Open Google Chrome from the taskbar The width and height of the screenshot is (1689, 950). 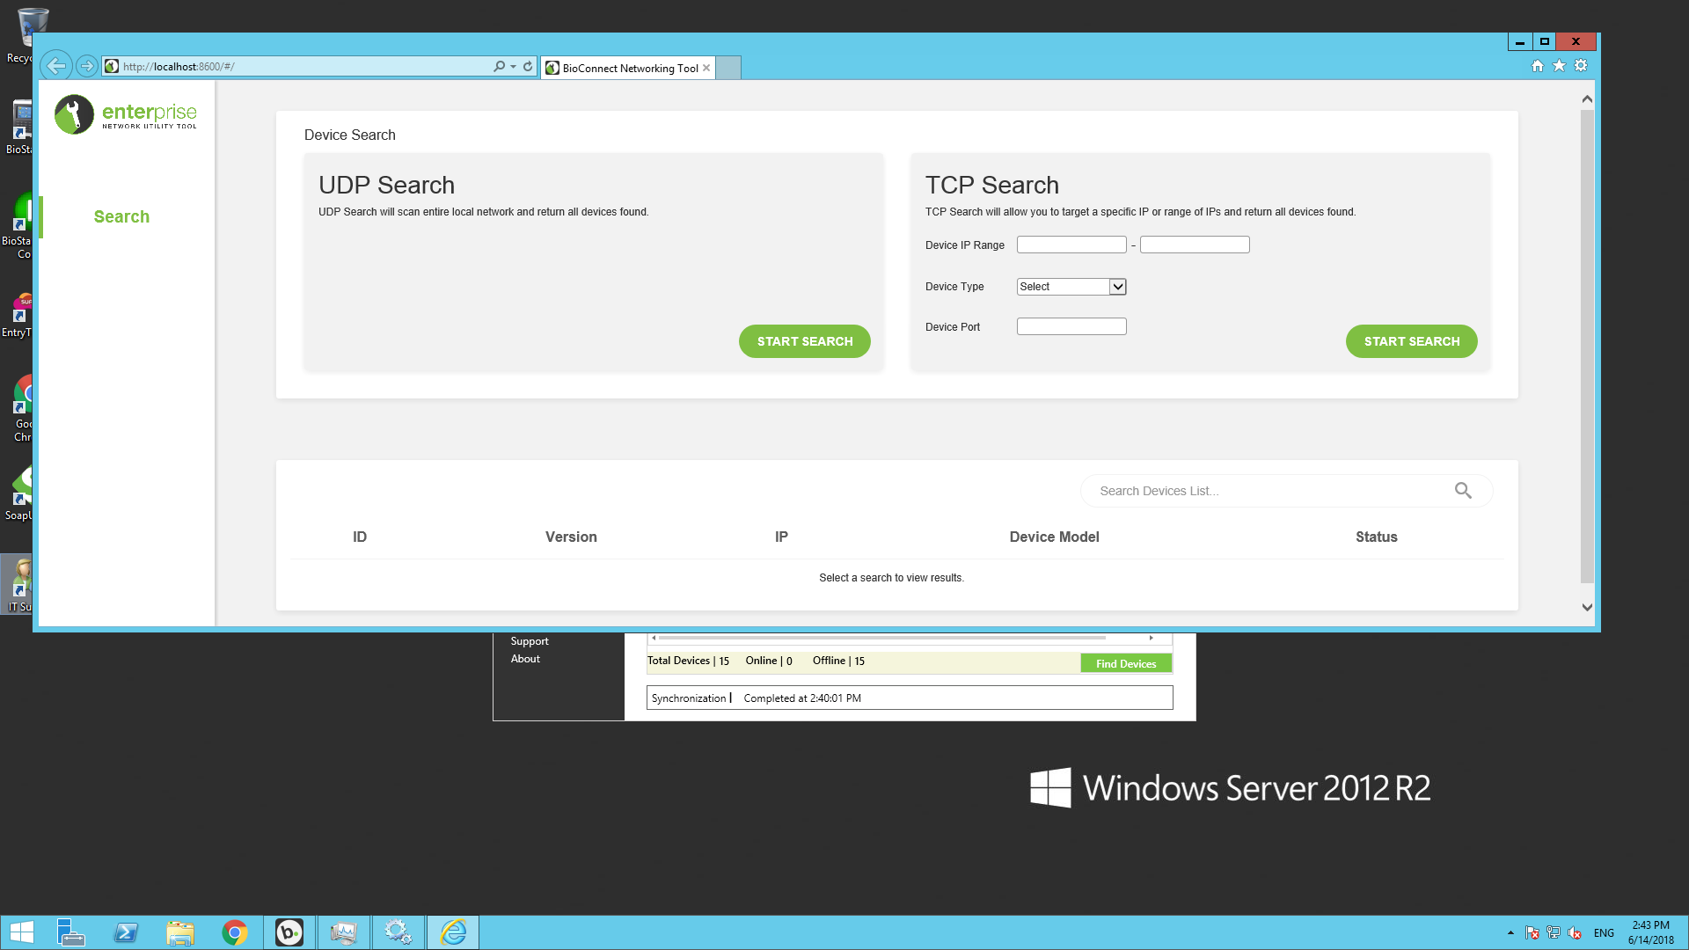(235, 932)
